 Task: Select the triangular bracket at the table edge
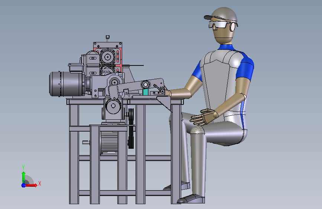pyautogui.click(x=165, y=103)
